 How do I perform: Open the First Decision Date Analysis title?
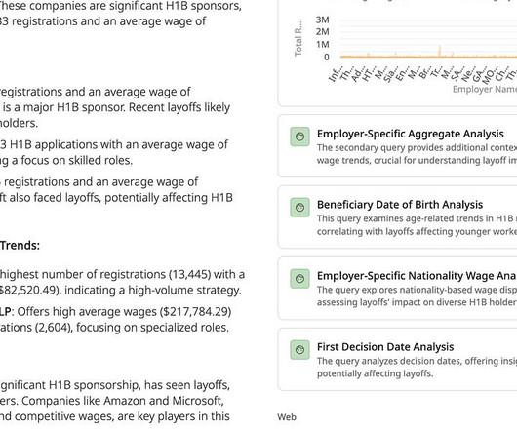(385, 347)
